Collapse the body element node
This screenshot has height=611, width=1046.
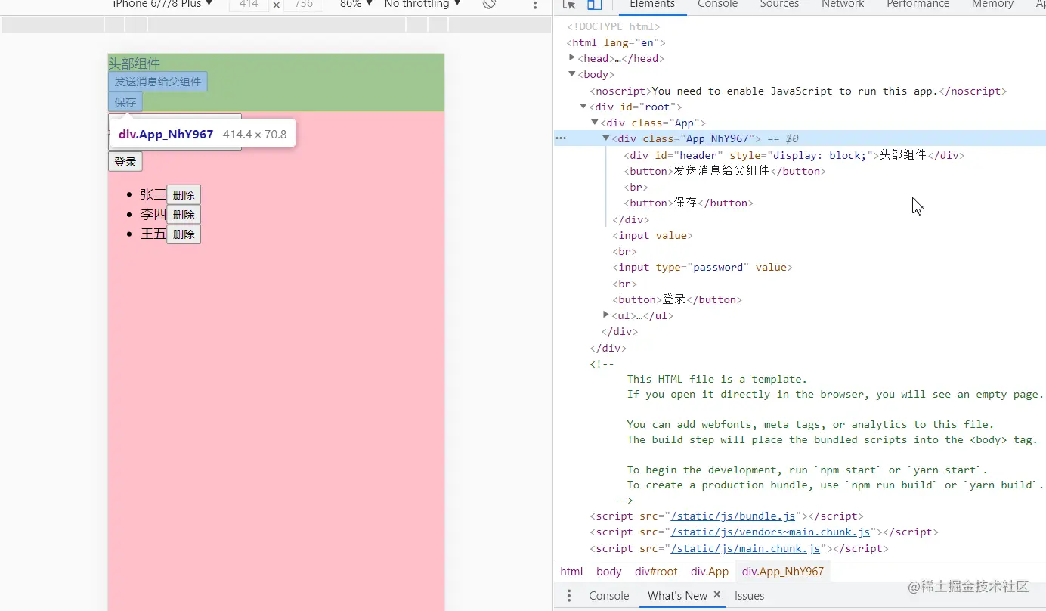[572, 74]
